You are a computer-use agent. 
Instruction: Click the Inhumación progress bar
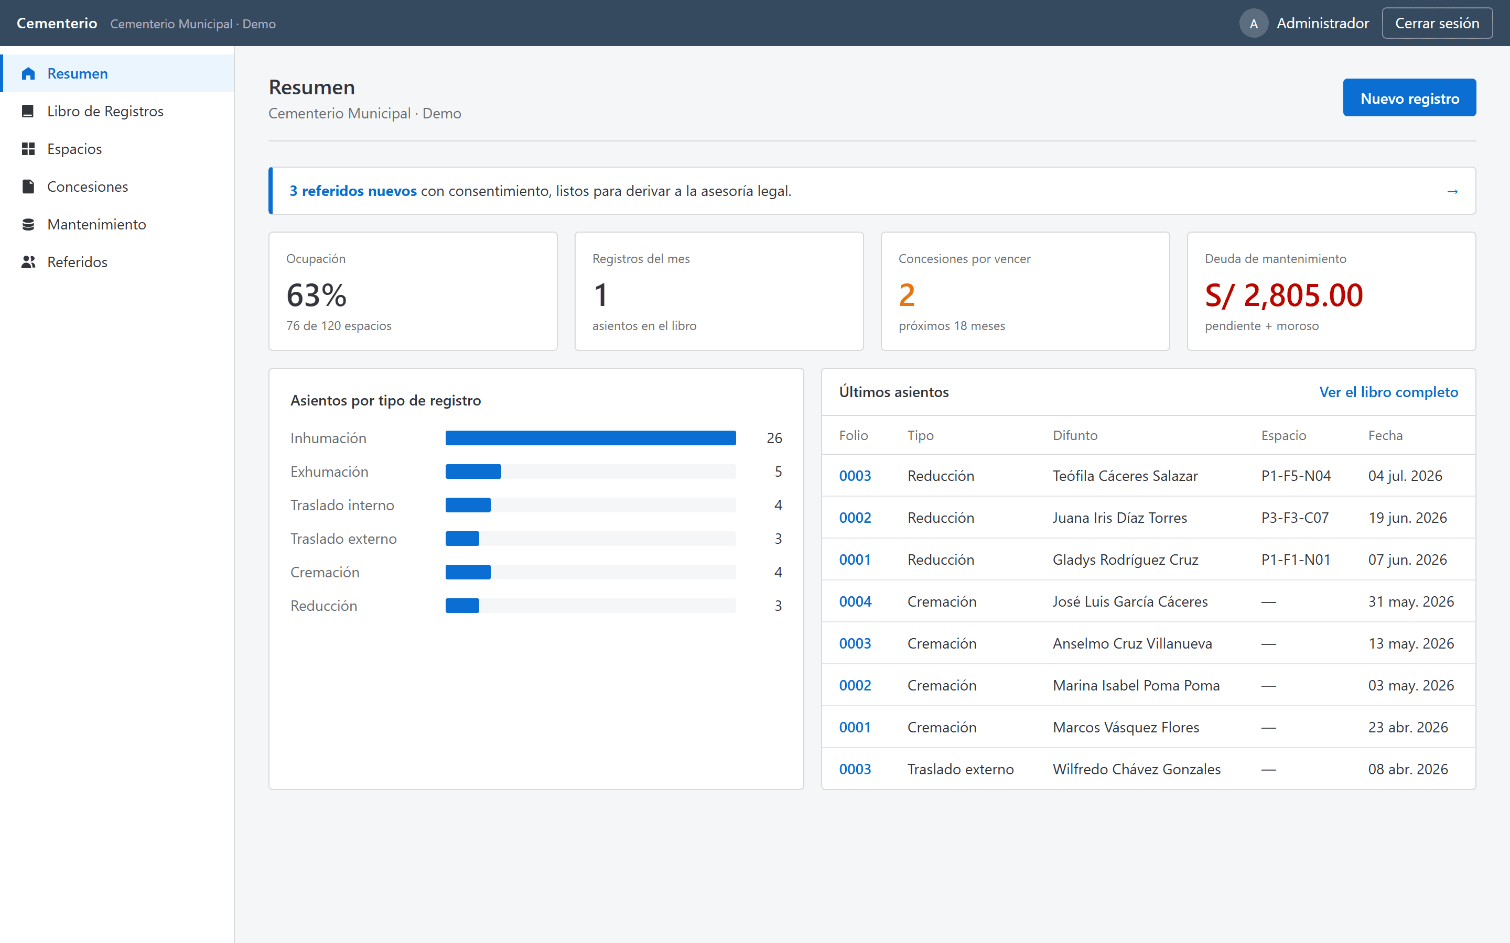(590, 438)
